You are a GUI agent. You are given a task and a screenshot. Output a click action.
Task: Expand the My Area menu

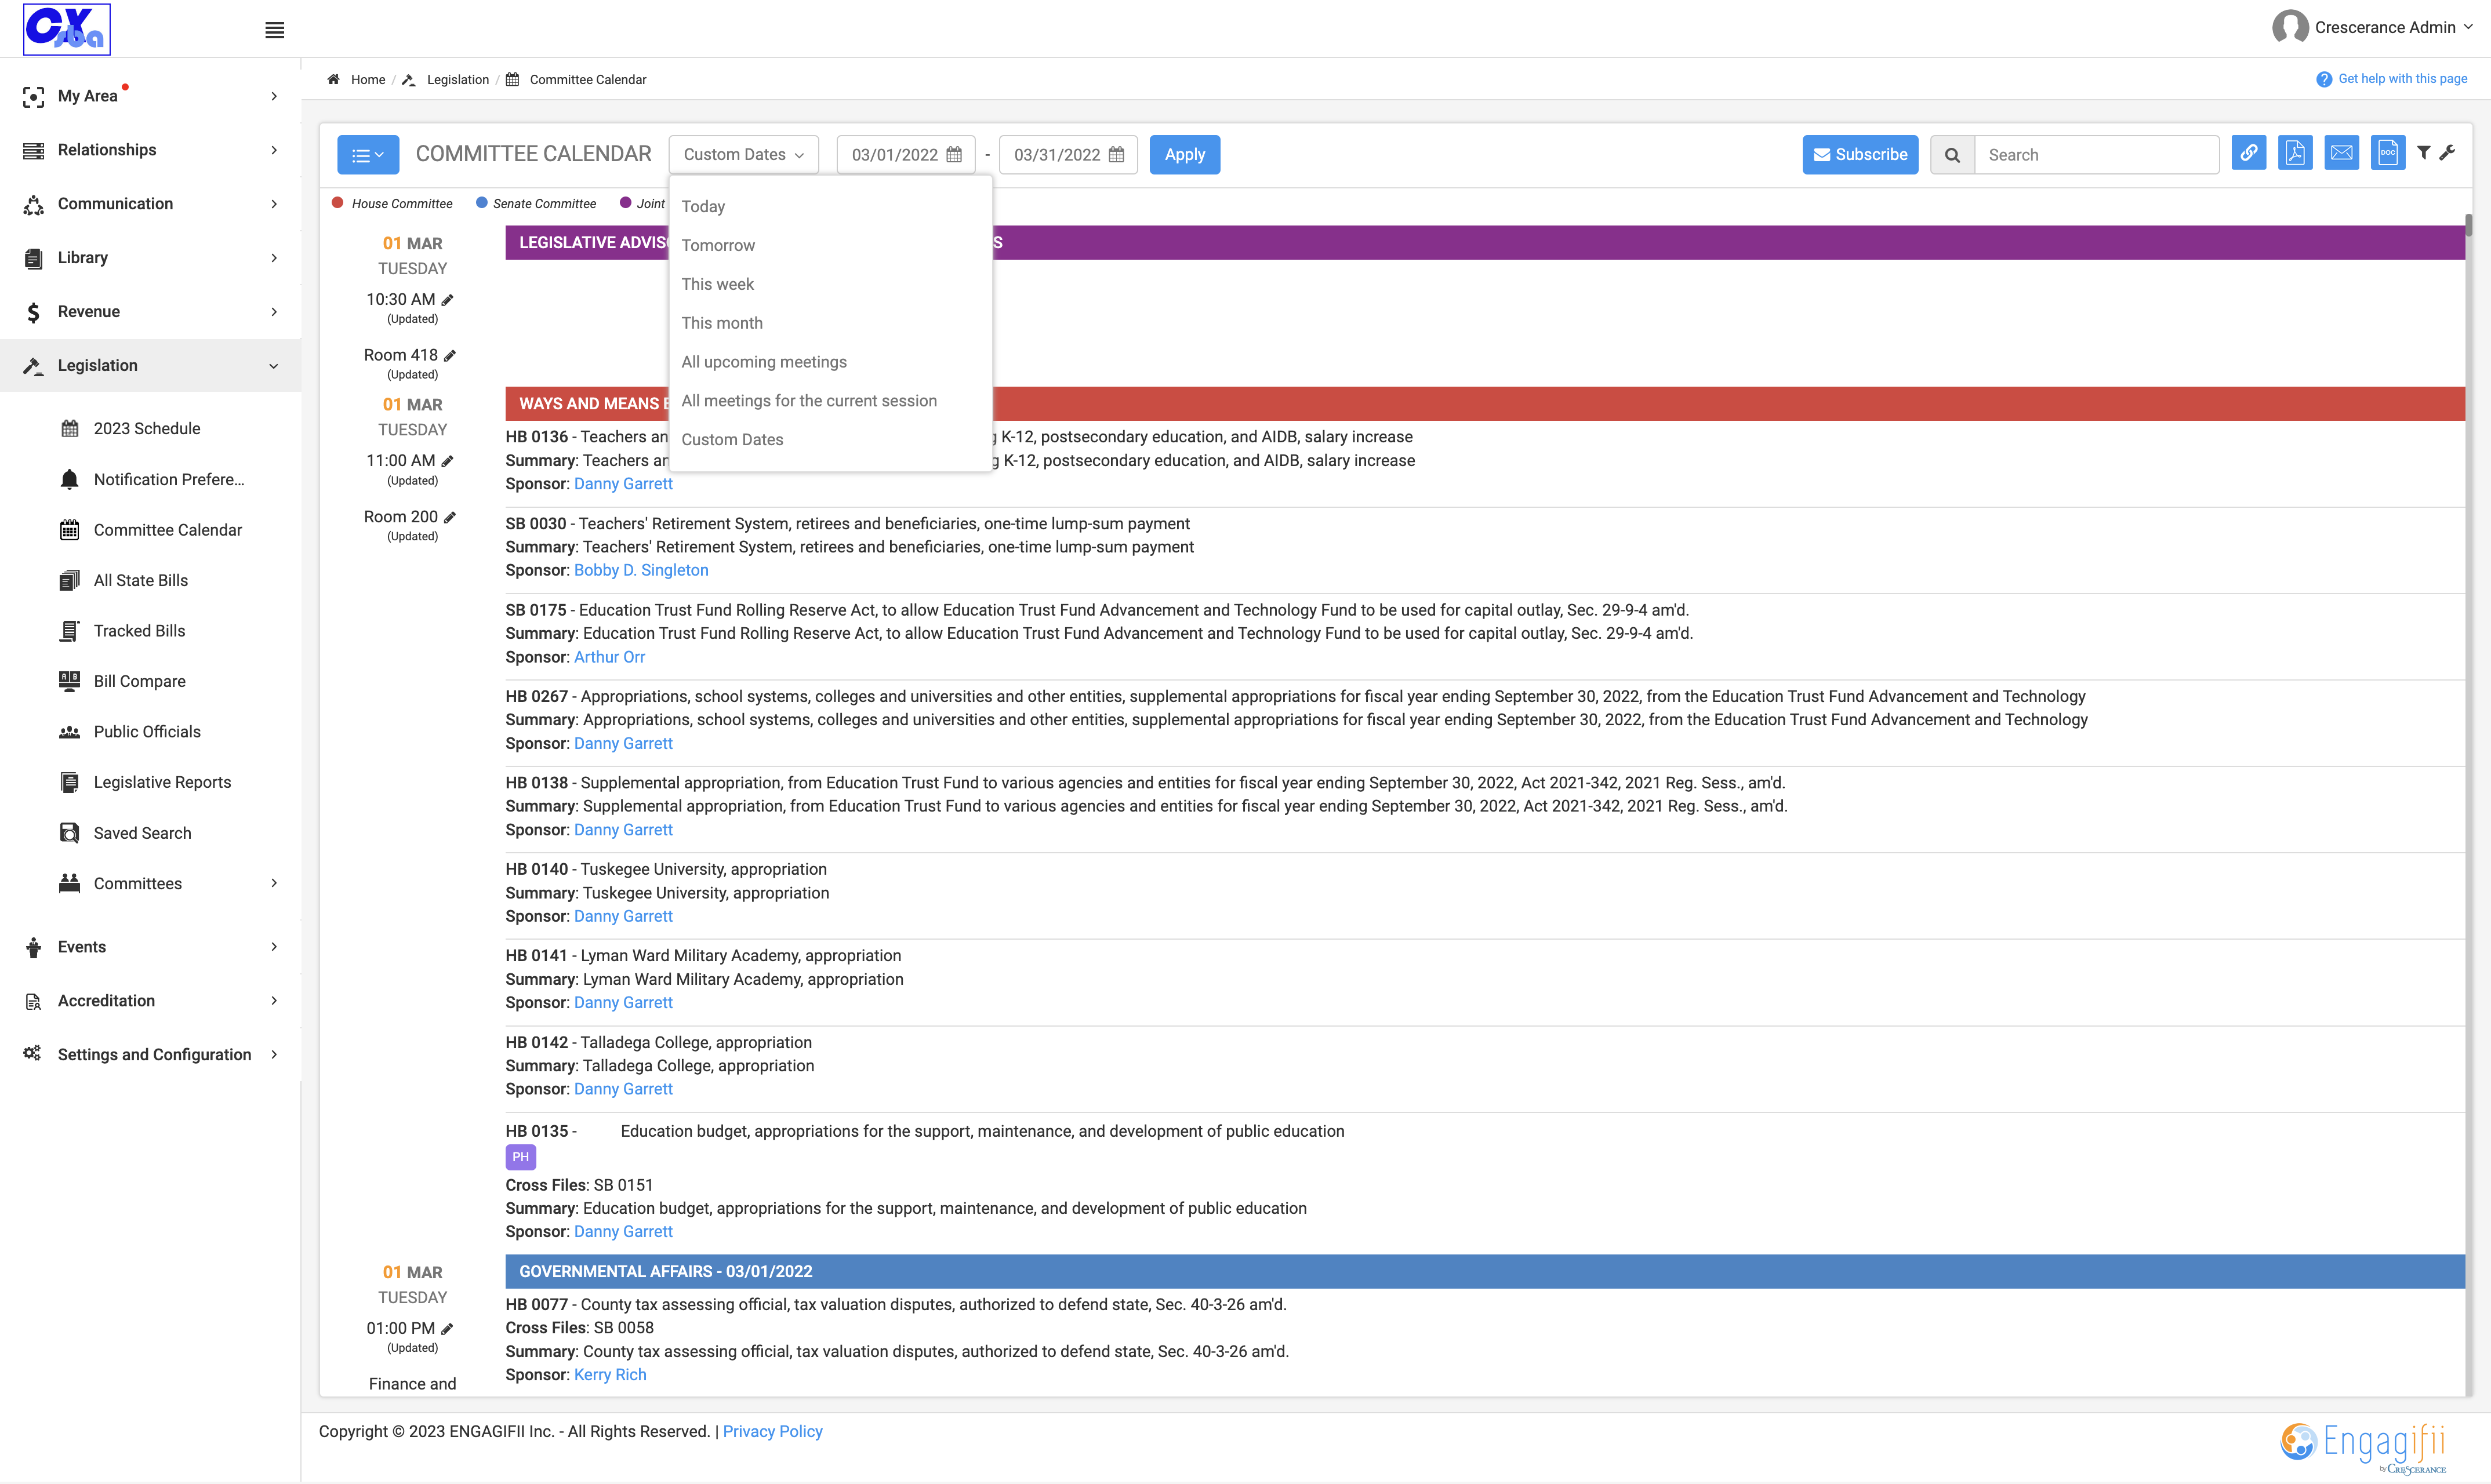pyautogui.click(x=150, y=96)
